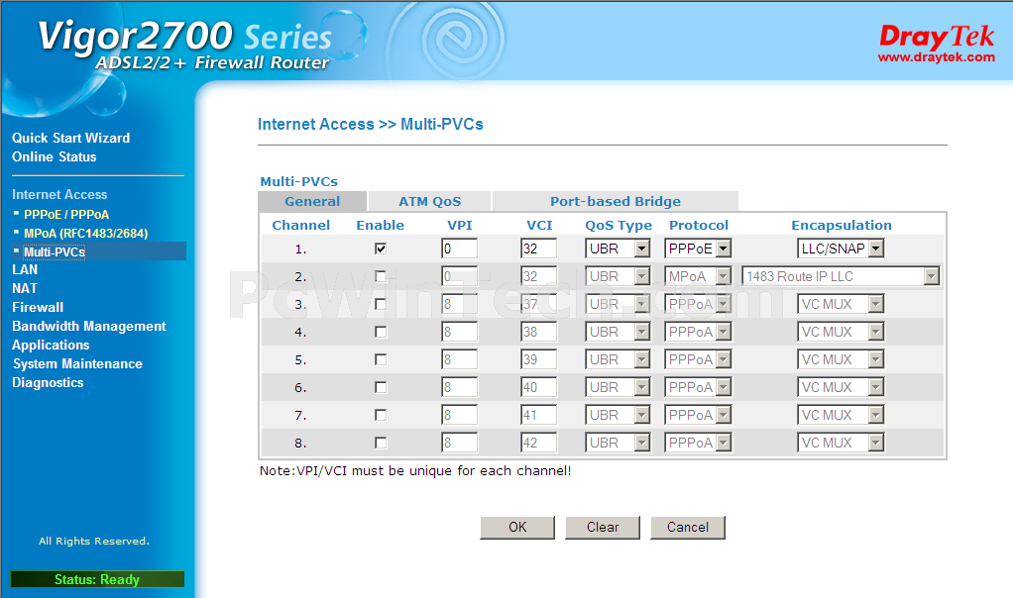
Task: Open the LAN menu
Action: [x=25, y=269]
